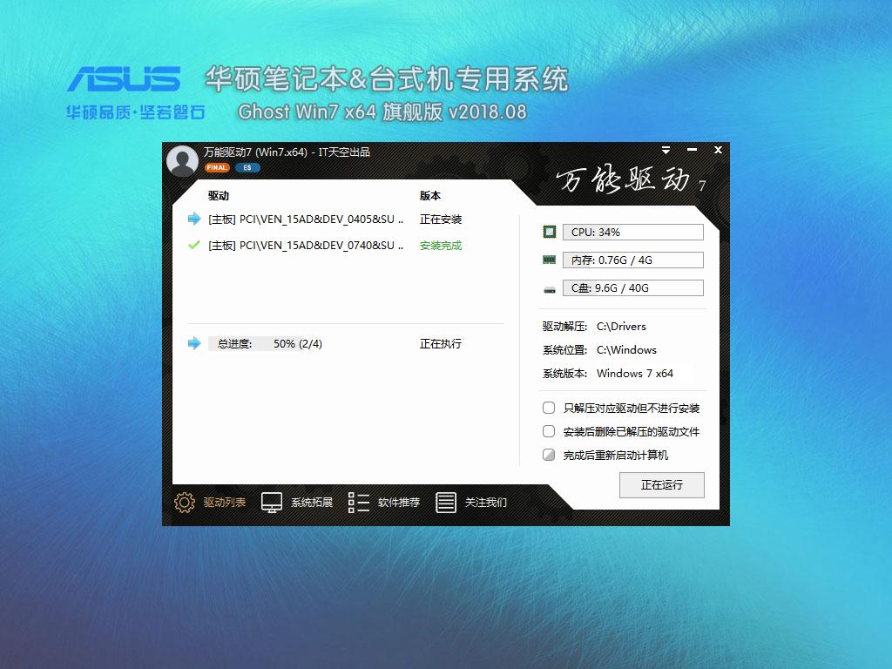Click the 内存 0.76G / 4G bar
The width and height of the screenshot is (892, 669).
coord(633,260)
